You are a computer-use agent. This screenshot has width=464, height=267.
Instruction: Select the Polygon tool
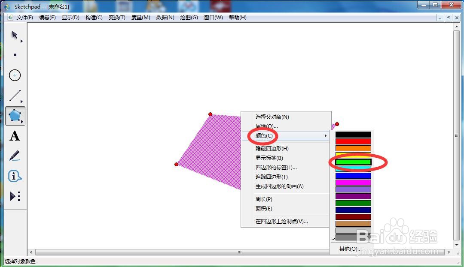(15, 116)
